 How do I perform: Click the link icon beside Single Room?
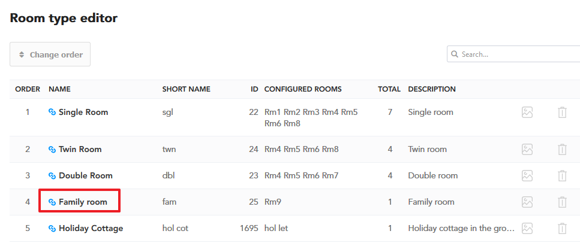[x=52, y=112]
